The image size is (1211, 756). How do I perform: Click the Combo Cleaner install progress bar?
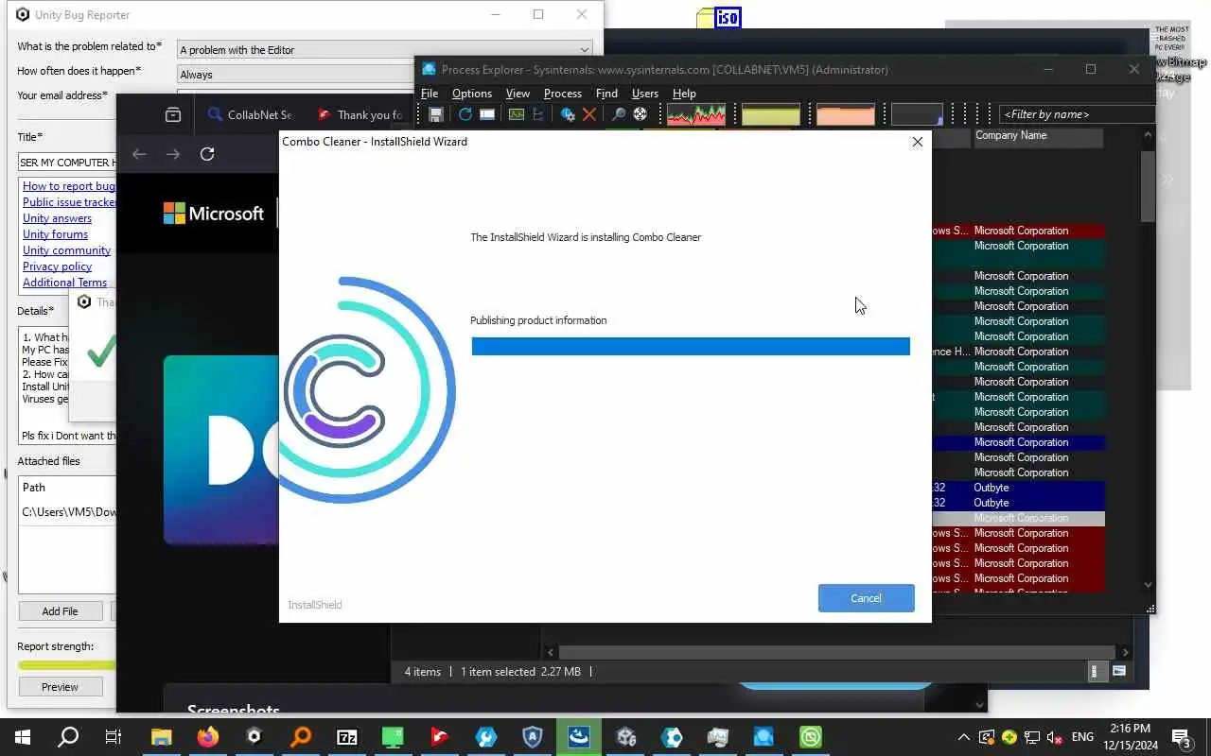tap(691, 347)
